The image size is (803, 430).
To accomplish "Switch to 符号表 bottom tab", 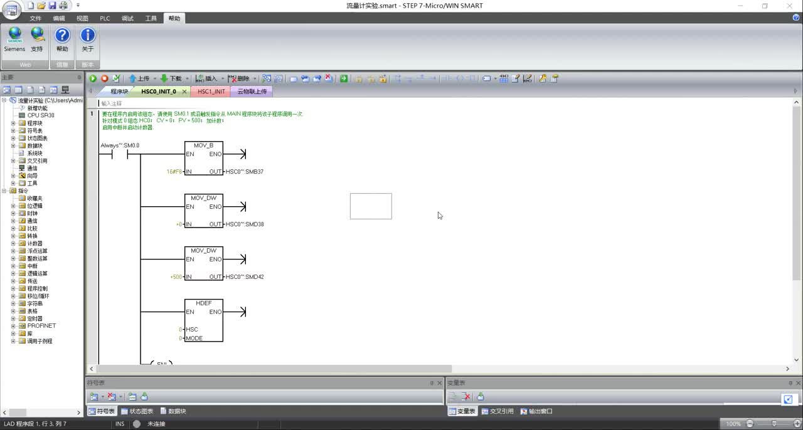I will coord(101,411).
